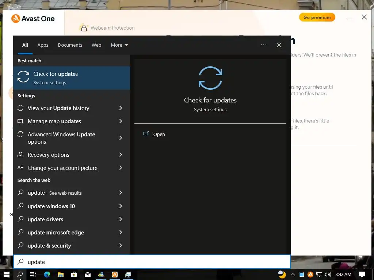Switch to the Documents search tab

[x=70, y=45]
